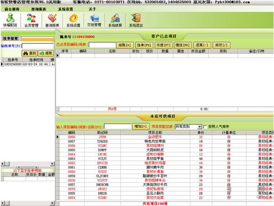The width and height of the screenshot is (274, 206).
Task: Click the 挂单[F9] button
Action: [x=144, y=45]
